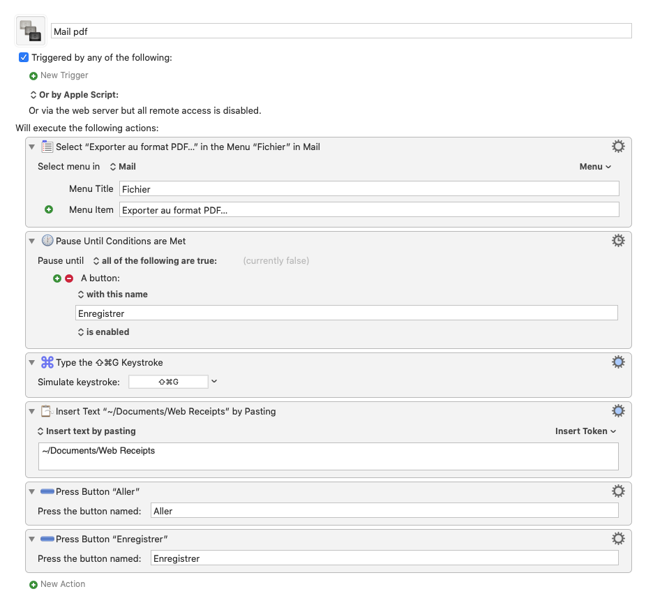Viewport: 646px width, 603px height.
Task: Collapse the Insert Text action
Action: coord(31,411)
